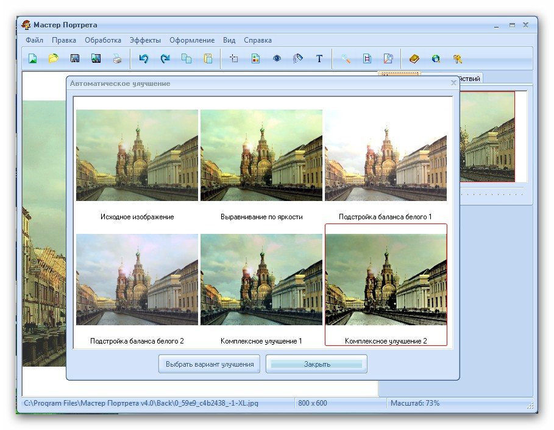The image size is (554, 430).
Task: Open the Справка menu
Action: [258, 40]
